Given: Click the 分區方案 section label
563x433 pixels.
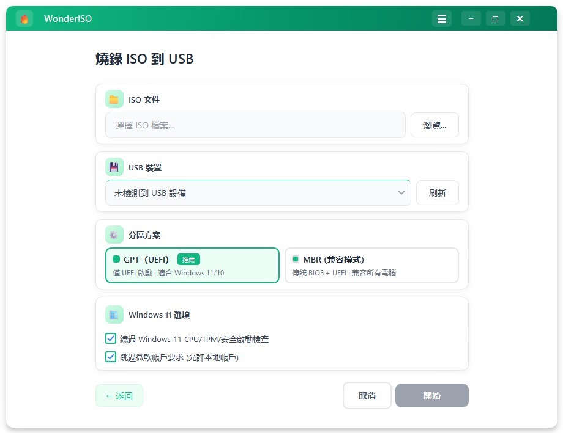Looking at the screenshot, I should [144, 235].
